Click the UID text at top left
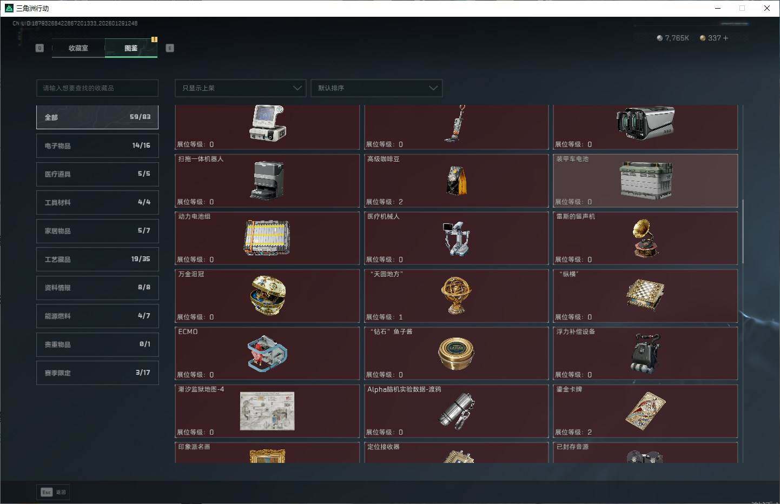The height and width of the screenshot is (504, 780). 75,23
